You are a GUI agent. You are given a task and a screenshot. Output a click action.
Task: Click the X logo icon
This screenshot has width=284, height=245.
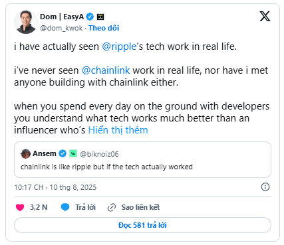click(x=265, y=16)
